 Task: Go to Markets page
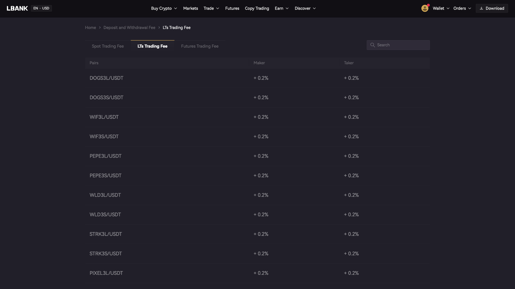point(190,8)
